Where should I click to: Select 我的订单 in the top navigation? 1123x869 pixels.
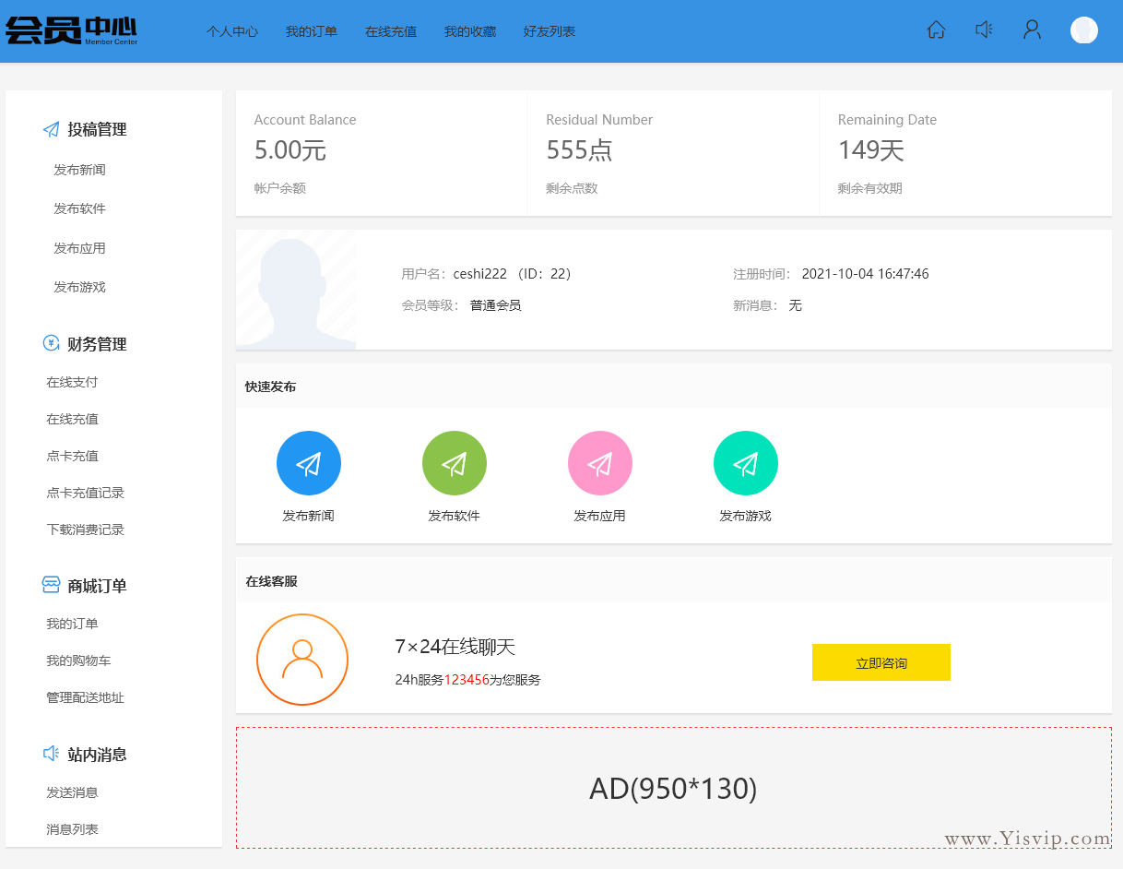point(312,31)
